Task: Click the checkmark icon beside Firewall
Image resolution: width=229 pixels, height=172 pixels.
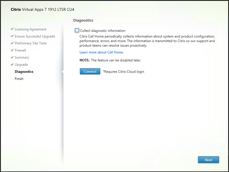Action: [12, 50]
